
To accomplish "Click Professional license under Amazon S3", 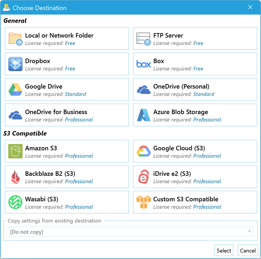I will coord(79,156).
